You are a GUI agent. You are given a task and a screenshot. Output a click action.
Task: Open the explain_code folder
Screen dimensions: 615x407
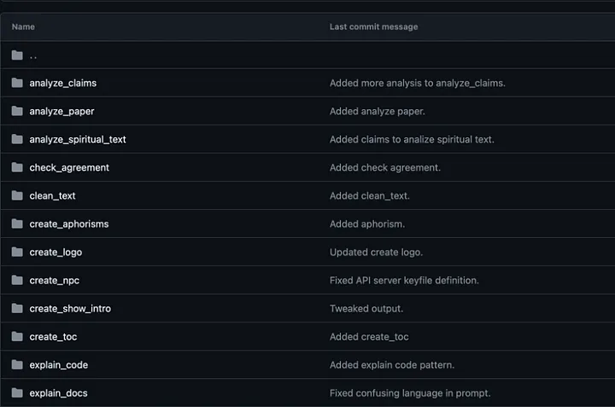coord(59,365)
